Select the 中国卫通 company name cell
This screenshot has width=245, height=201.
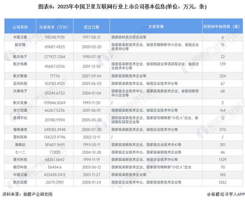click(20, 175)
